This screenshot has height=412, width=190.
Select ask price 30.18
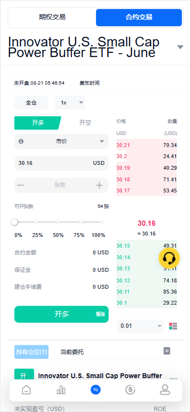click(x=123, y=179)
